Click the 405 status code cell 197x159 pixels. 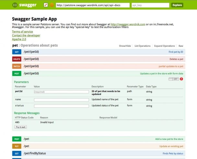click(17, 122)
